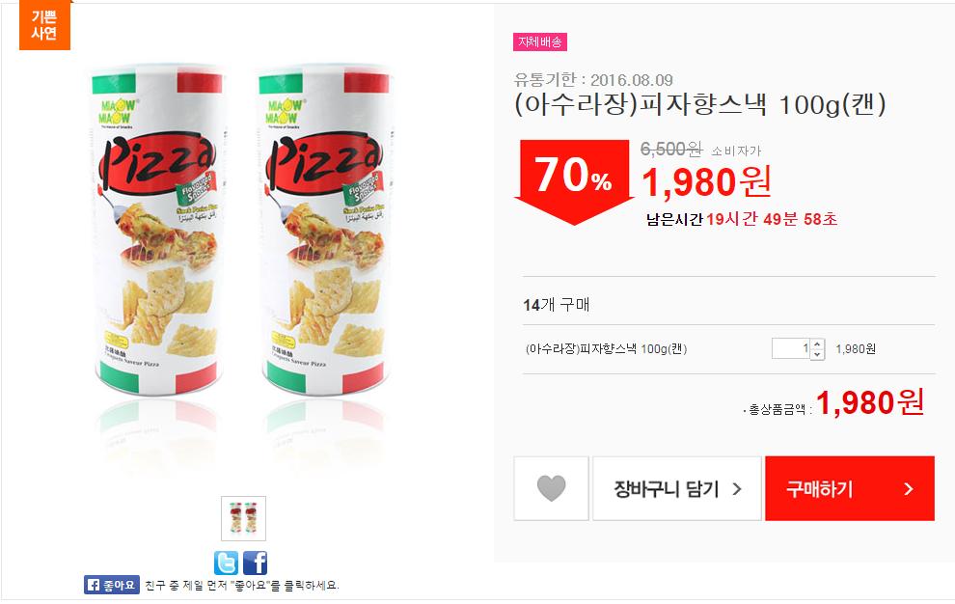Screen dimensions: 955x604
Task: Decrease quantity with down arrow
Action: pyautogui.click(x=817, y=353)
